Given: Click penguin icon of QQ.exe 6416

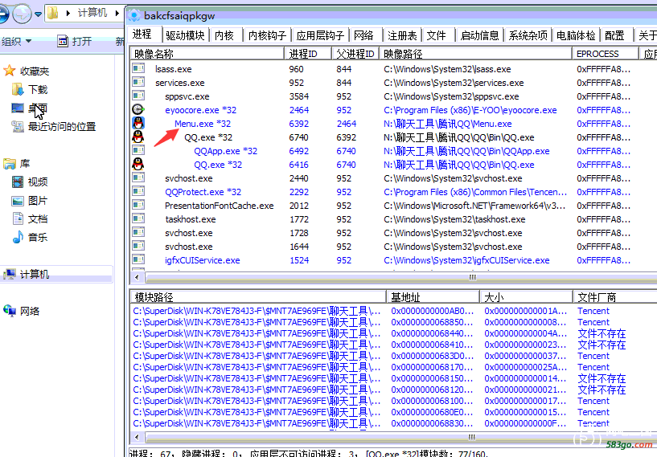Looking at the screenshot, I should pyautogui.click(x=138, y=164).
